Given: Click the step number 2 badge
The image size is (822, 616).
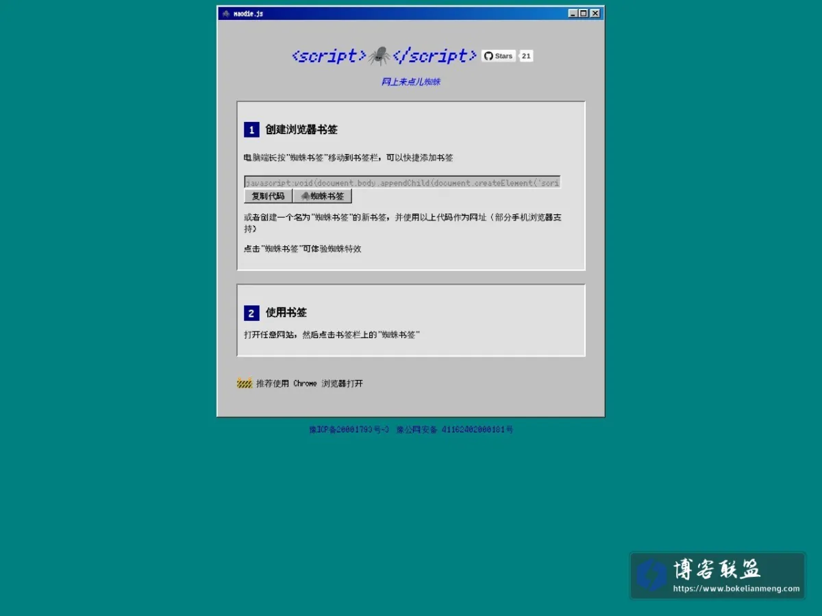Looking at the screenshot, I should (251, 313).
